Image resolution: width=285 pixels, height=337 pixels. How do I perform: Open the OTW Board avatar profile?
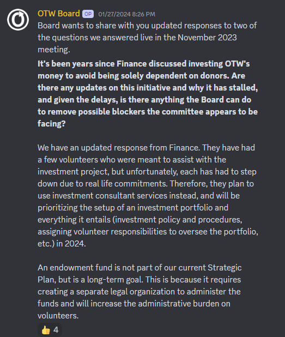click(x=18, y=20)
